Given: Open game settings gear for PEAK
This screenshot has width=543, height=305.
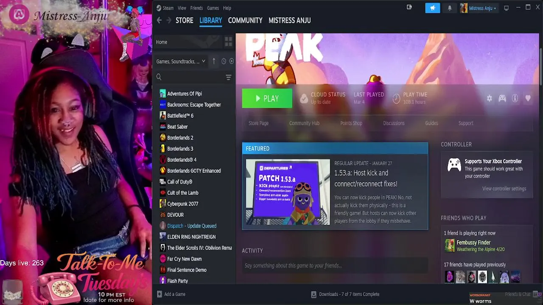Looking at the screenshot, I should click(489, 98).
